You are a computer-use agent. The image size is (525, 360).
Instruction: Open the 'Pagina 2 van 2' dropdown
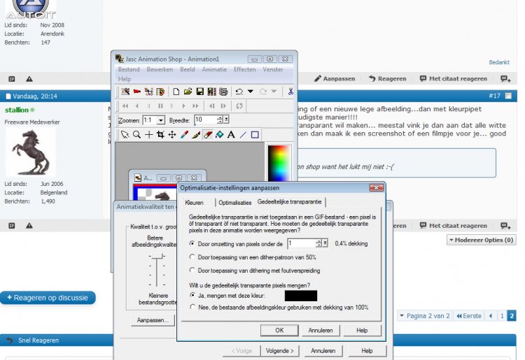tap(424, 316)
